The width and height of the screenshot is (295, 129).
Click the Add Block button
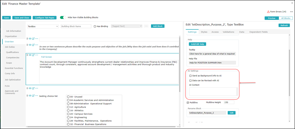pyautogui.click(x=158, y=26)
